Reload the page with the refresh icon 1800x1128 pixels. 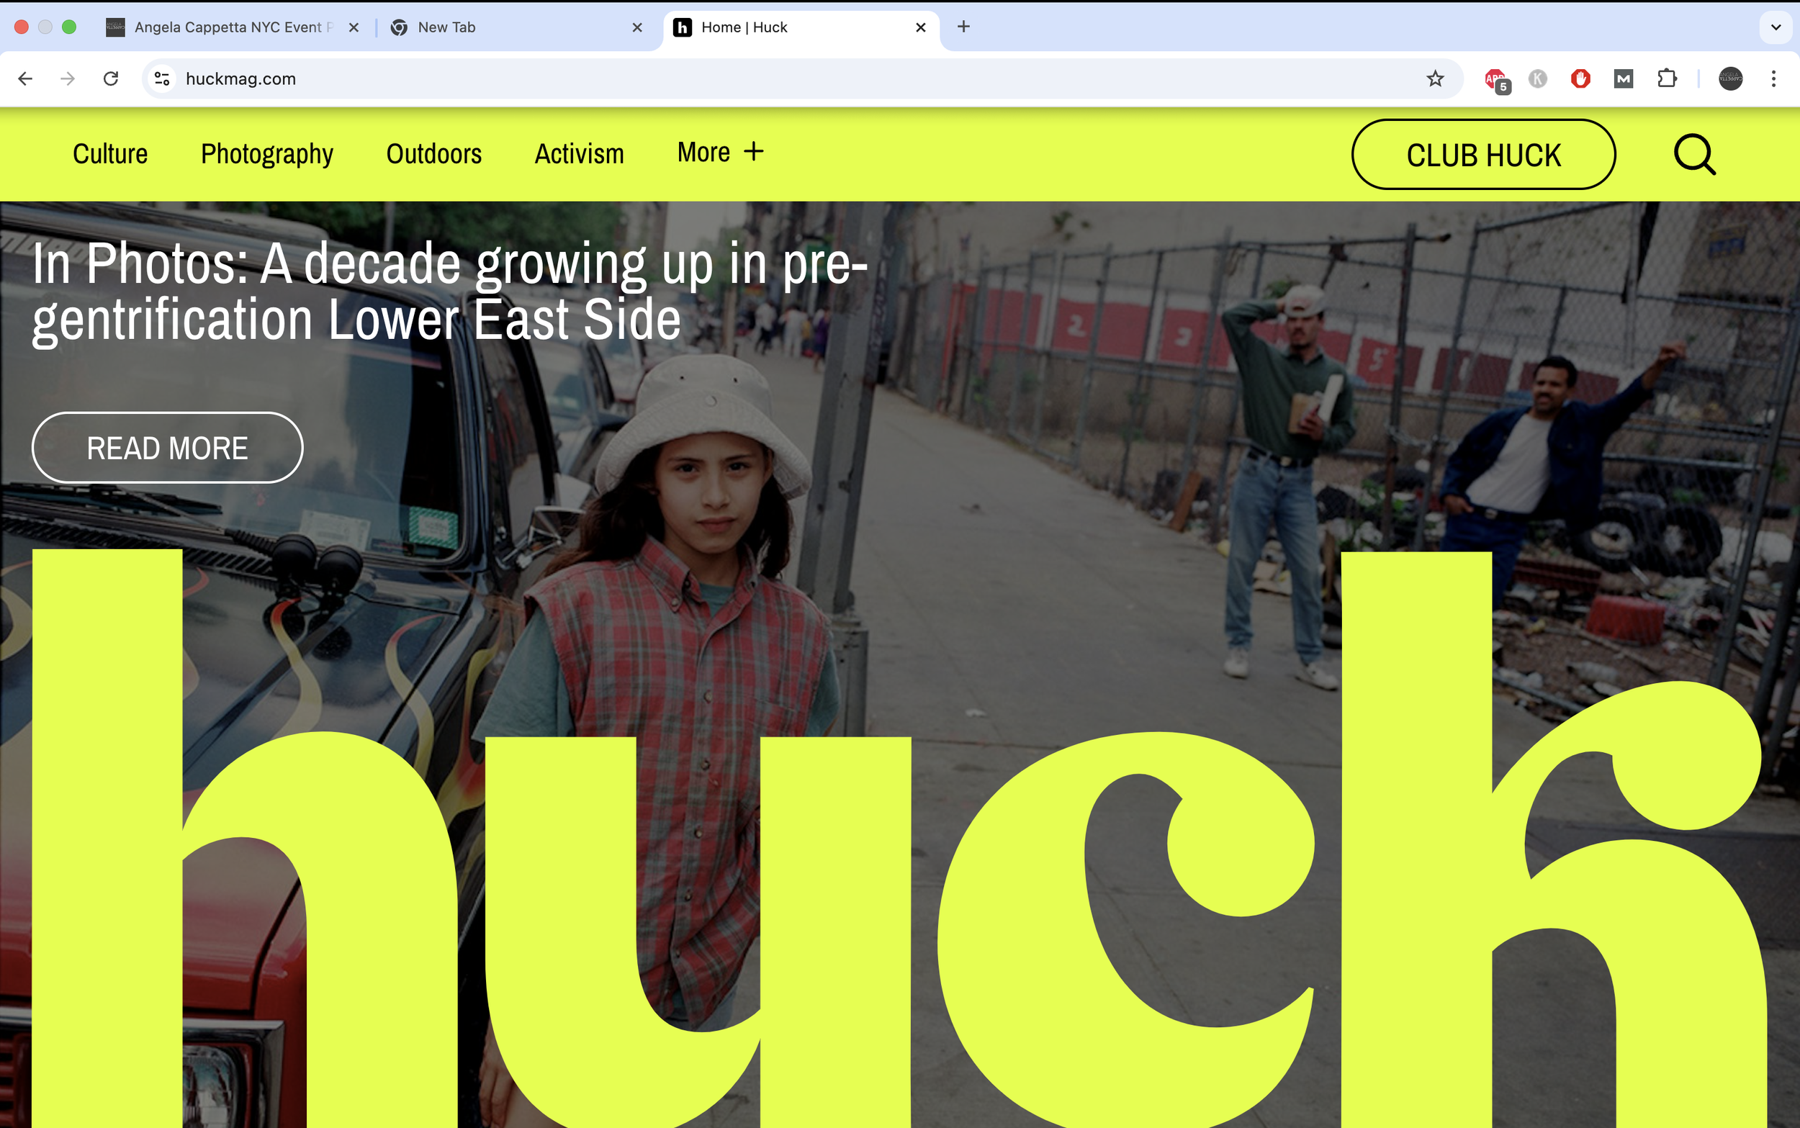(110, 78)
